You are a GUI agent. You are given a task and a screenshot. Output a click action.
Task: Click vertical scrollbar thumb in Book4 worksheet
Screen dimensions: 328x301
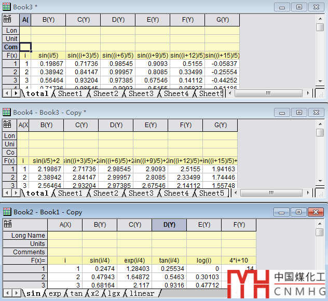click(320, 132)
